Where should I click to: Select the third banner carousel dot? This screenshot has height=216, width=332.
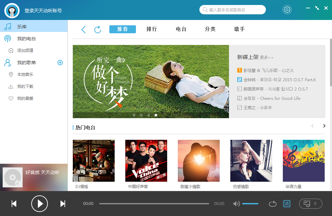[149, 115]
